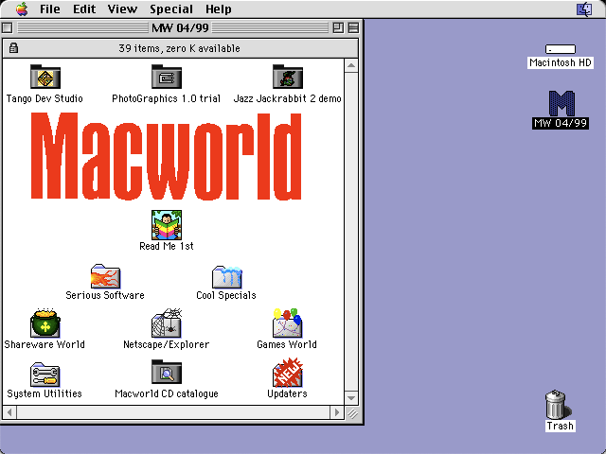Viewport: 606px width, 454px height.
Task: Click the 'Tango Dev Studio' label
Action: 45,98
